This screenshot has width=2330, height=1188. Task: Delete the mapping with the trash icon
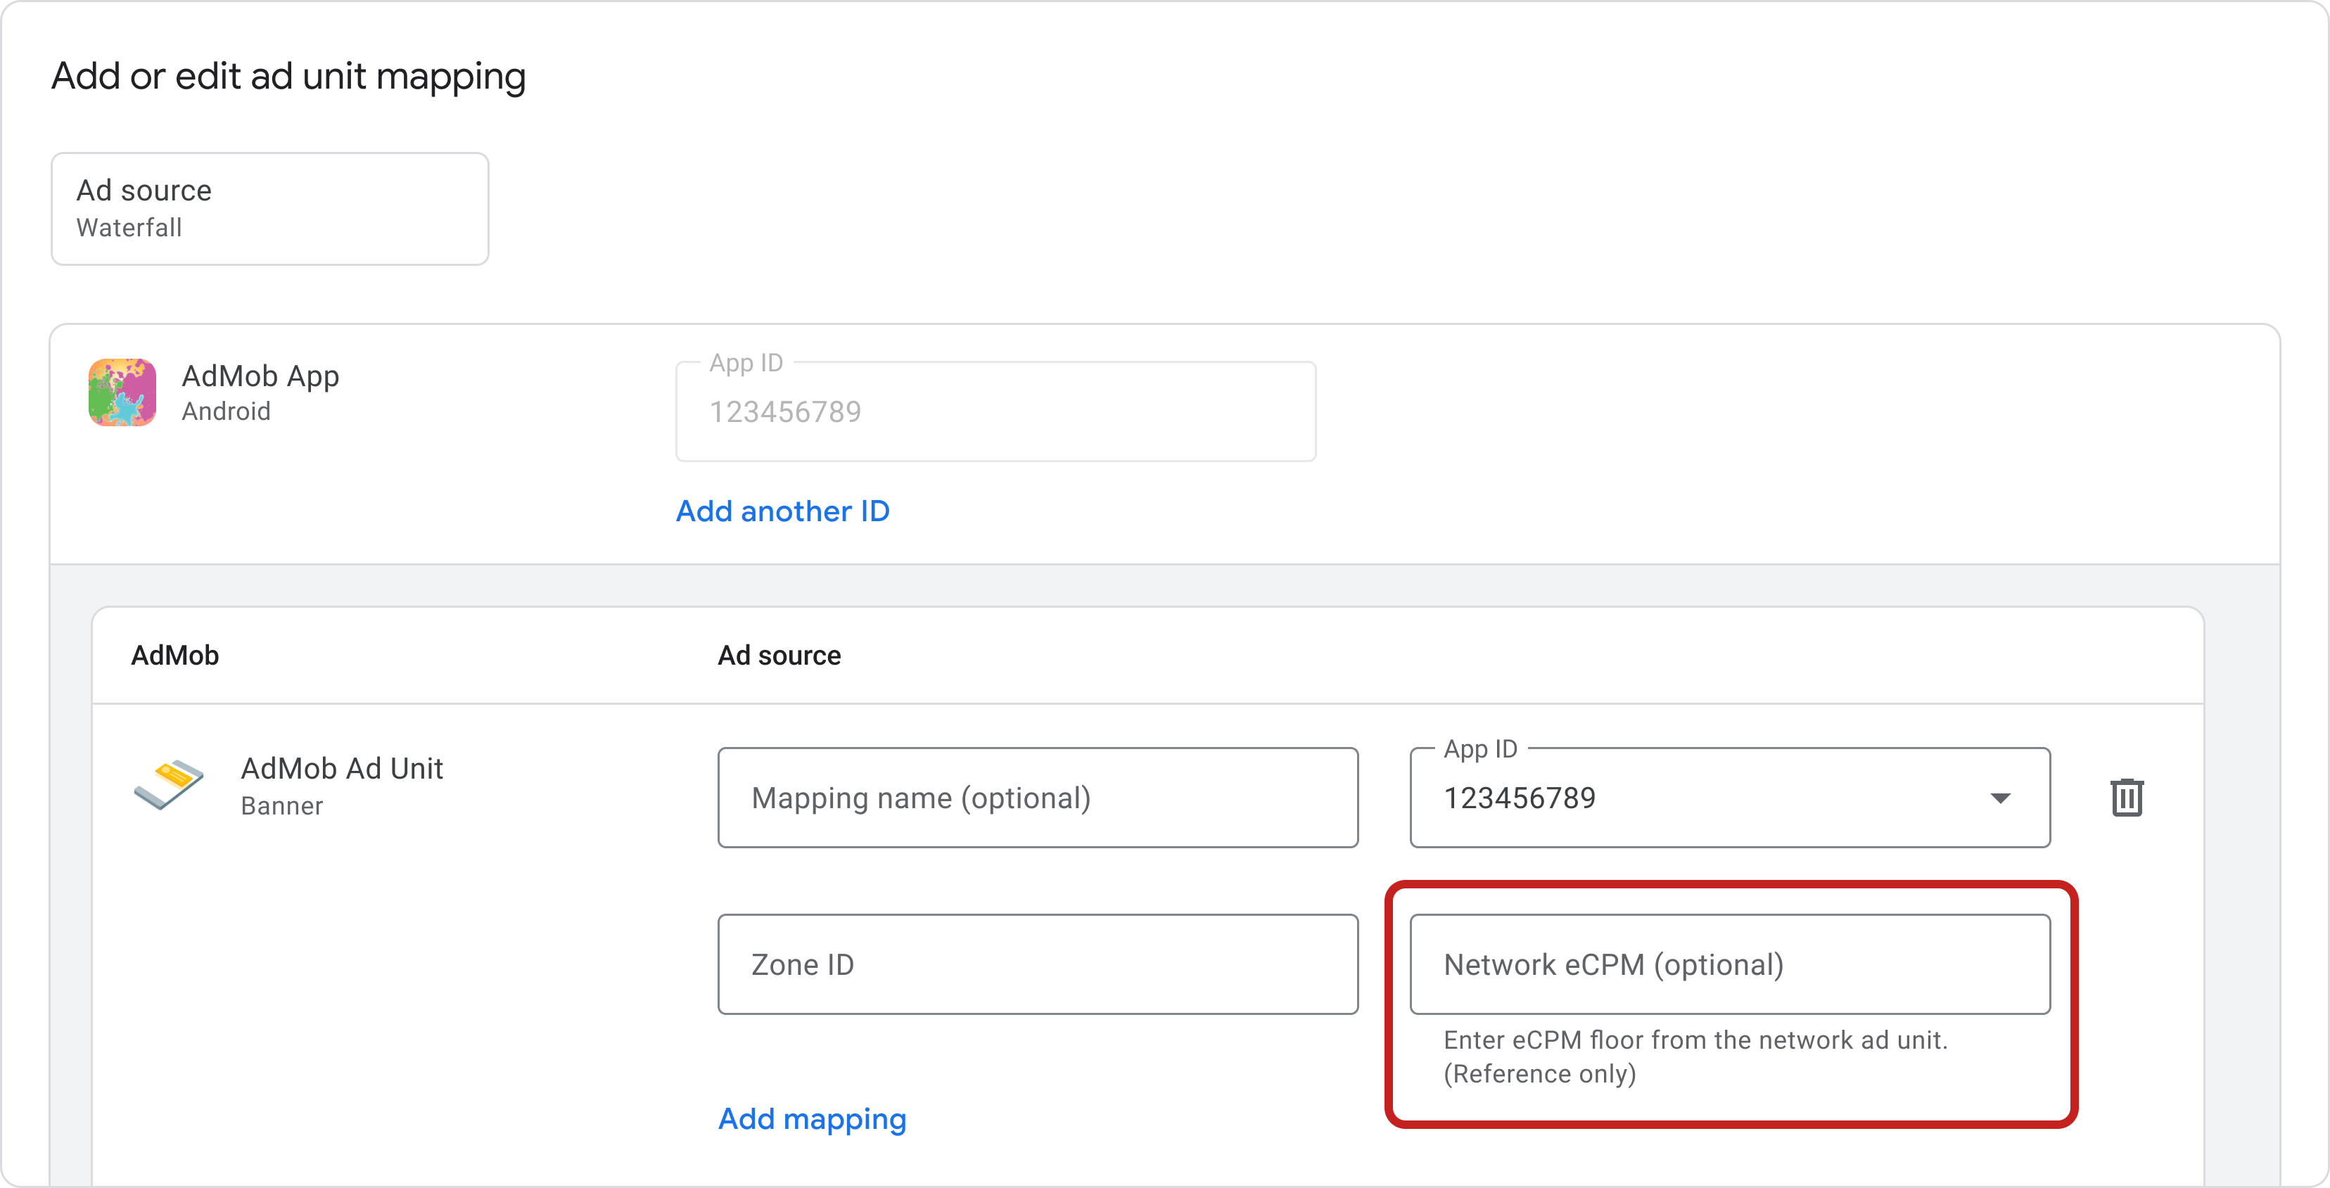tap(2127, 796)
